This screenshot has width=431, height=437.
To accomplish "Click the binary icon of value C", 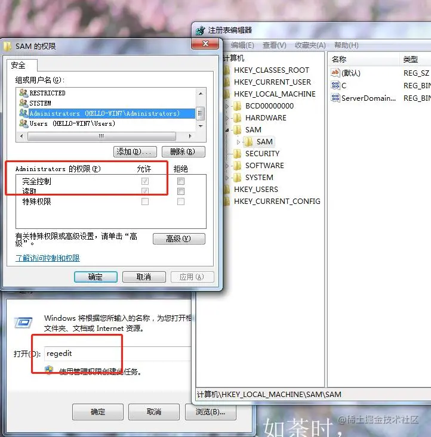I will coord(335,85).
